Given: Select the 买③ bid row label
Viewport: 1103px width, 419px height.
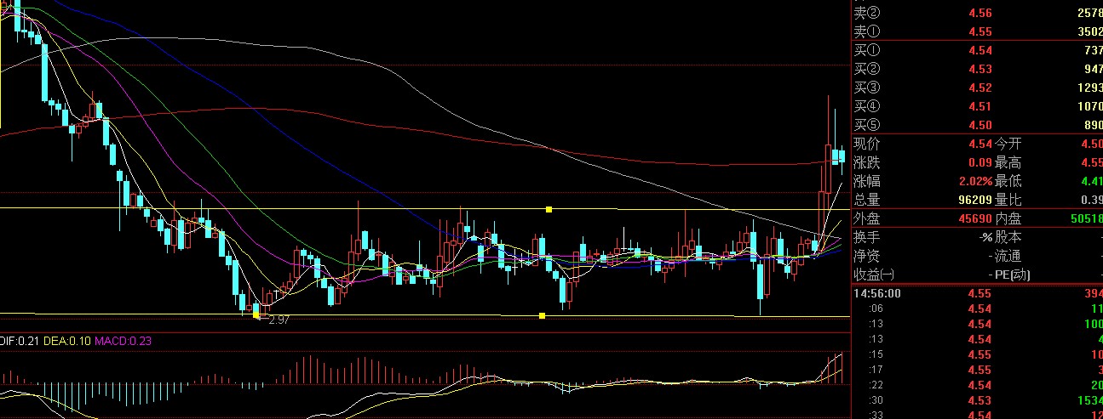Looking at the screenshot, I should (x=866, y=88).
